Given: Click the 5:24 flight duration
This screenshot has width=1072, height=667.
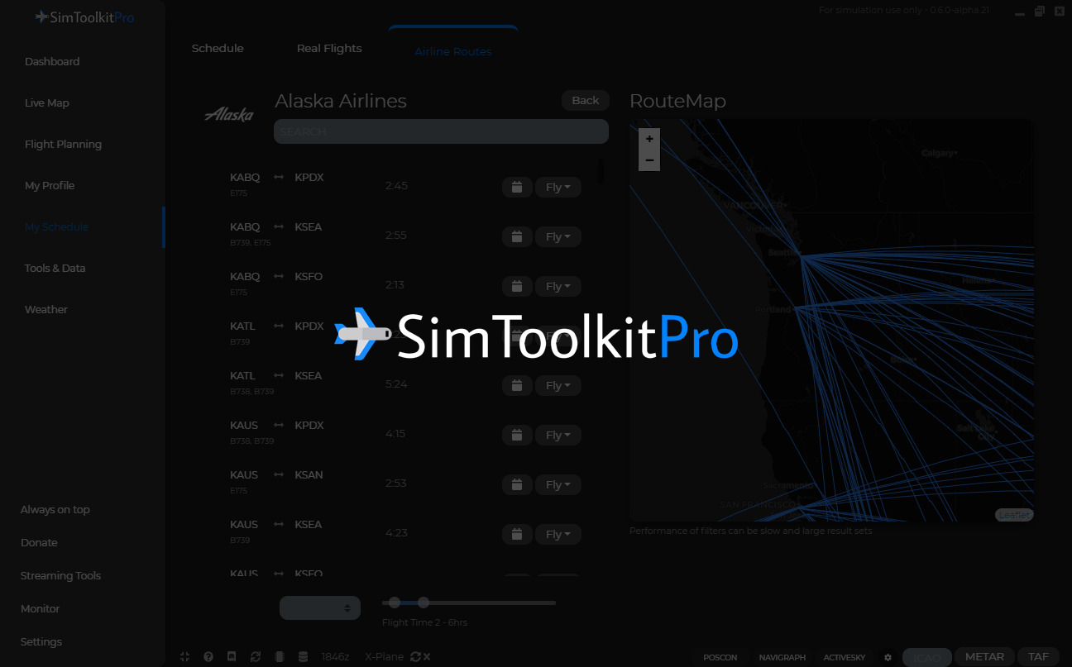Looking at the screenshot, I should (x=396, y=384).
